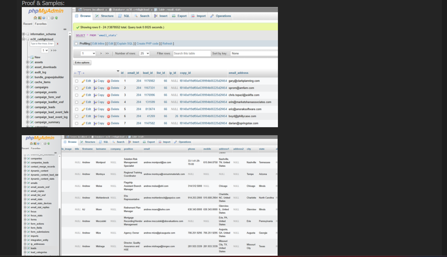Select the checkbox for row id 7
Screen dimensions: 447x257
77,123
